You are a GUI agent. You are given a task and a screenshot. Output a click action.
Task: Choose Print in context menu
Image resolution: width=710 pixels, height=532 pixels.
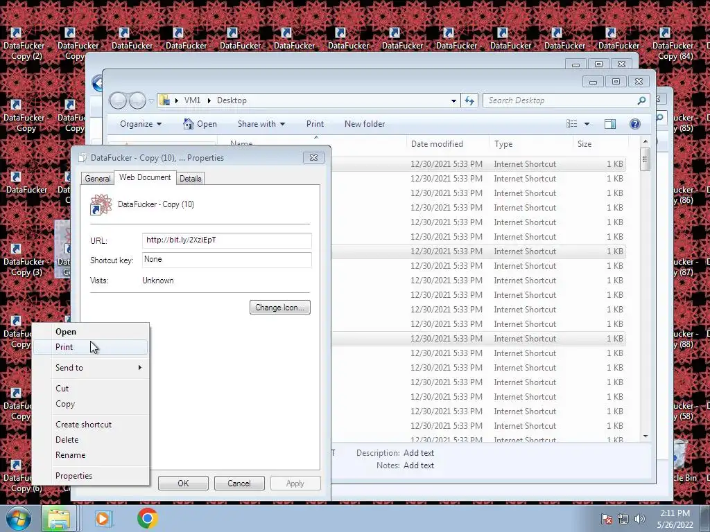[x=91, y=347]
